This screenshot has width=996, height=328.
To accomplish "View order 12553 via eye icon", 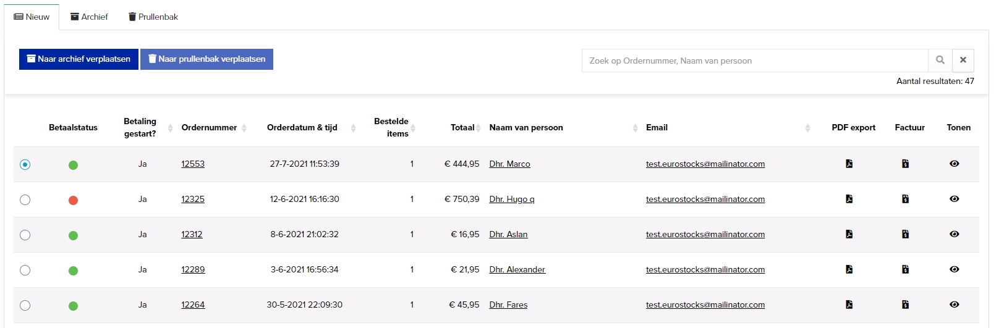I will pos(954,164).
